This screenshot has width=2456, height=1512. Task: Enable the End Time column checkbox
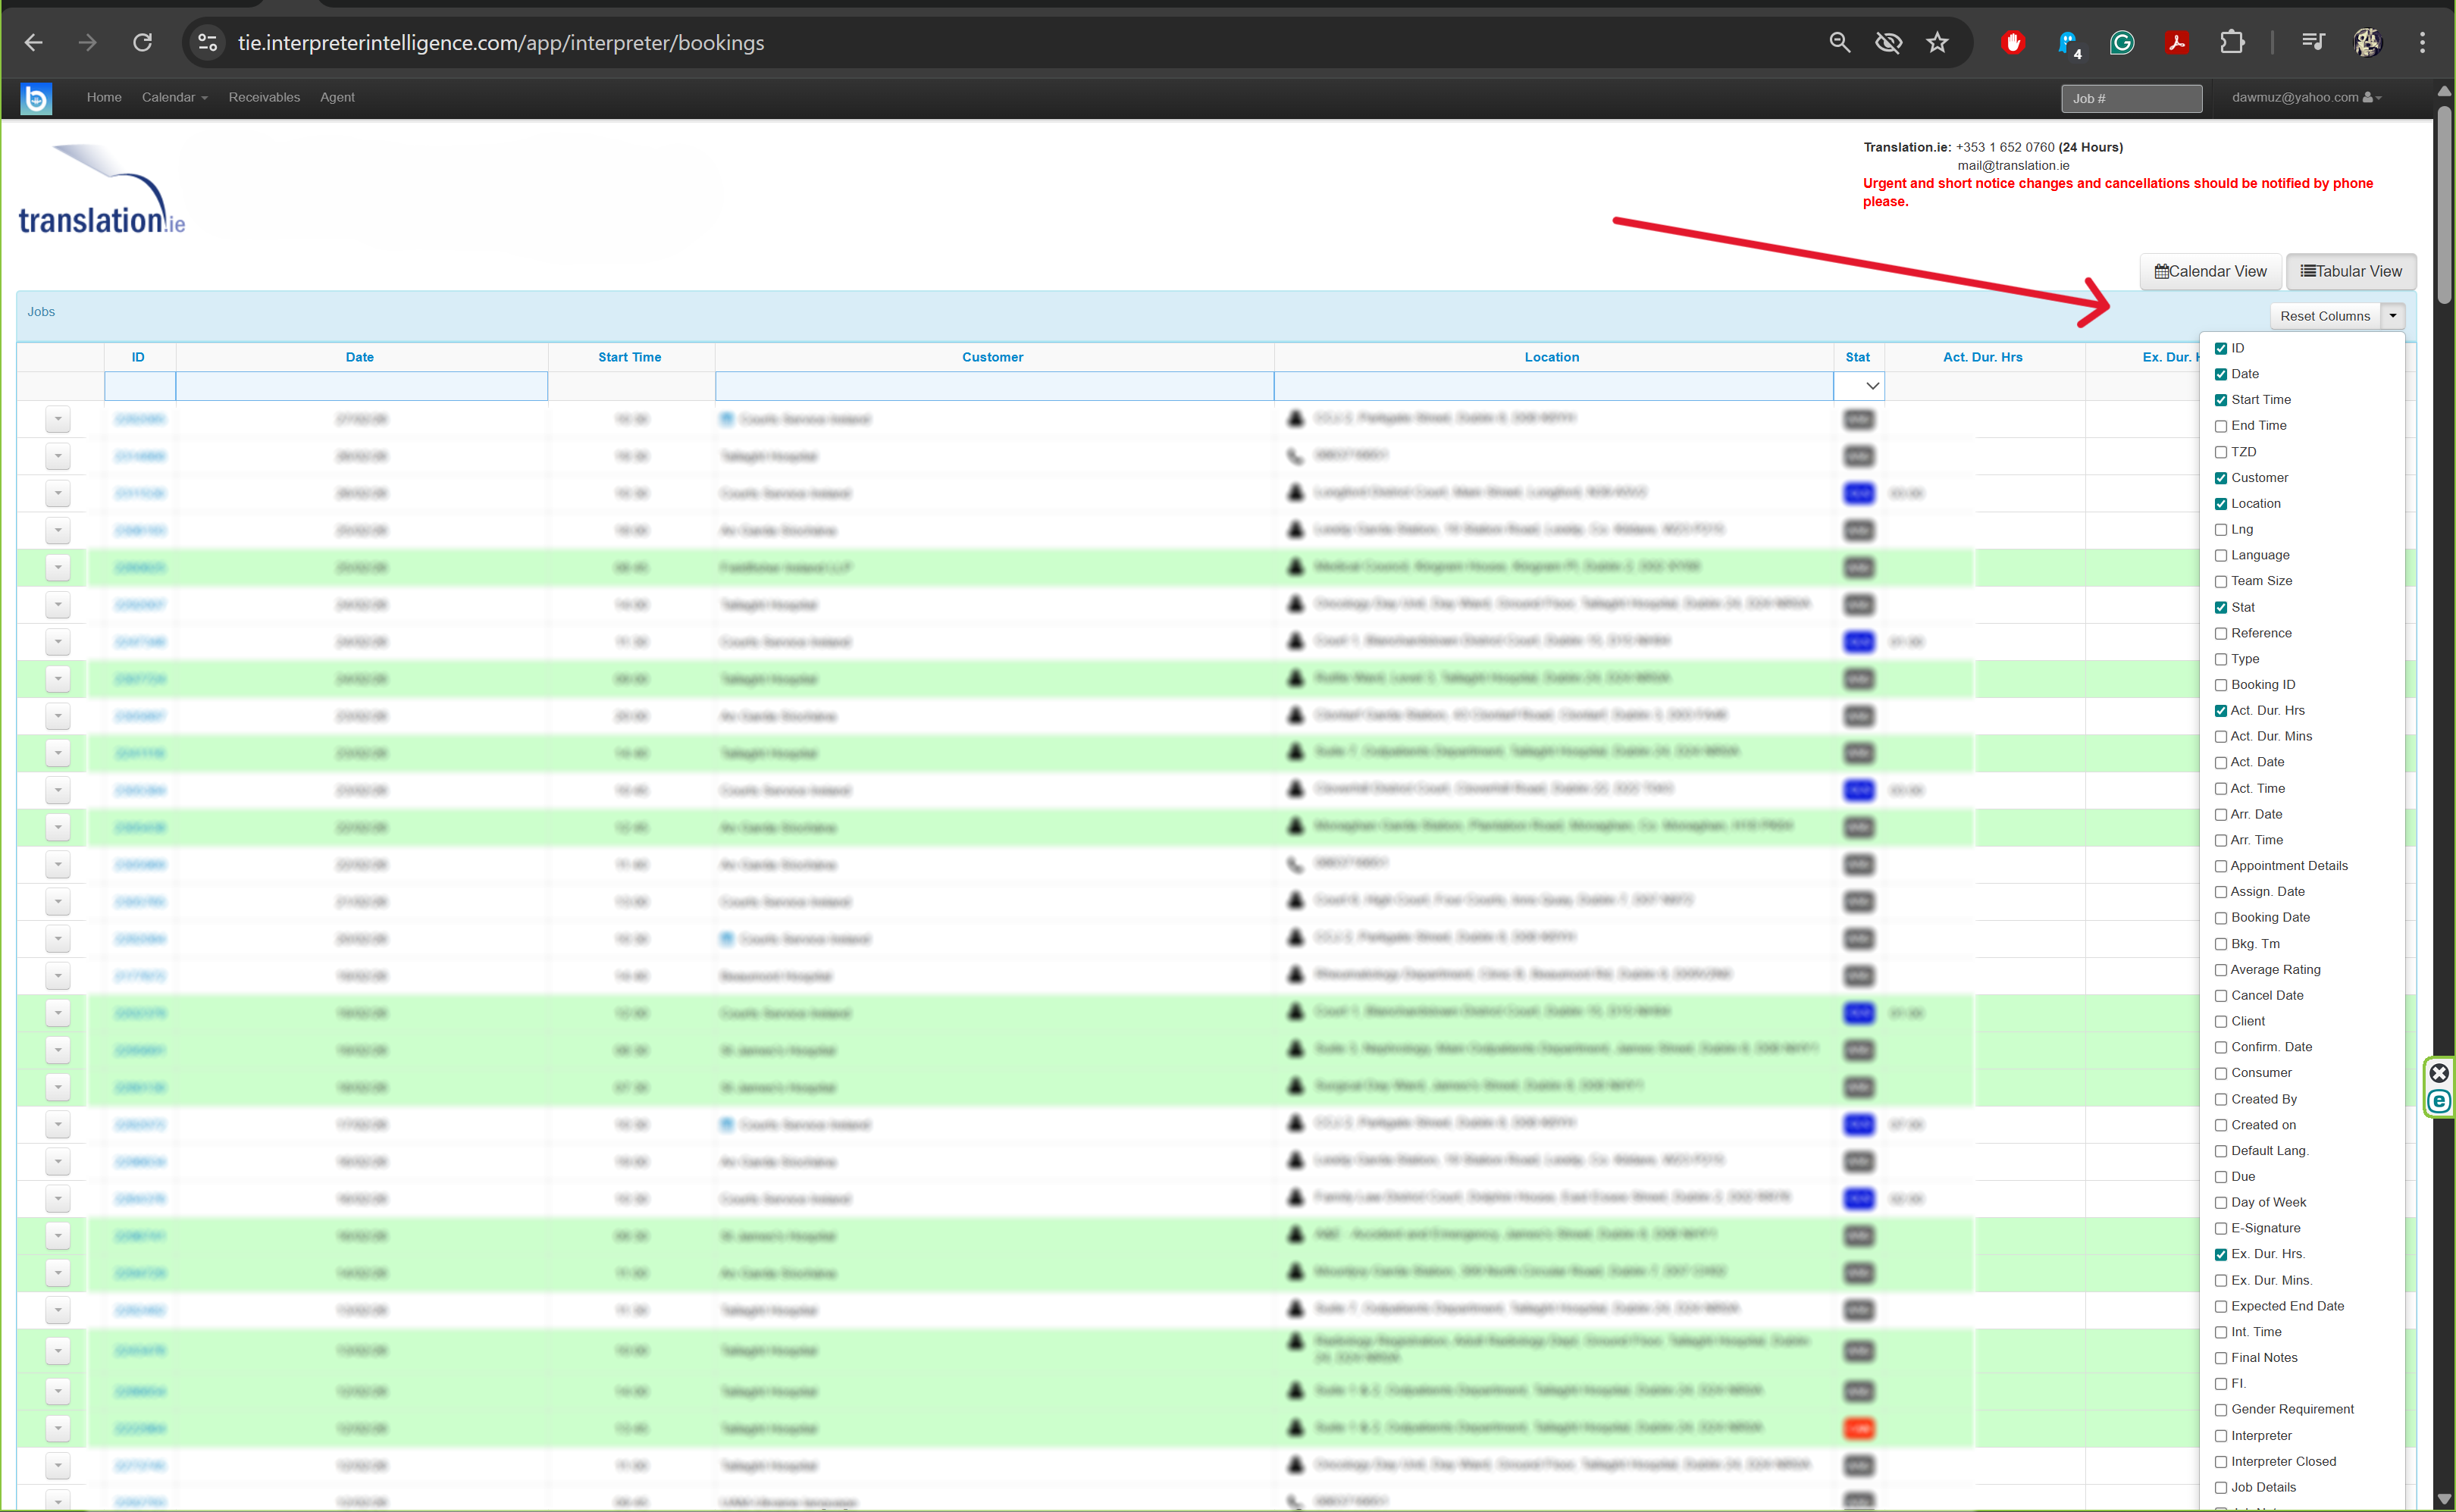[2222, 425]
